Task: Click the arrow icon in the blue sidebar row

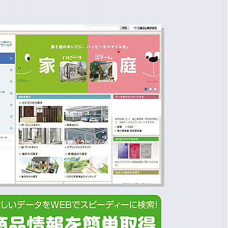Action: click(x=11, y=58)
